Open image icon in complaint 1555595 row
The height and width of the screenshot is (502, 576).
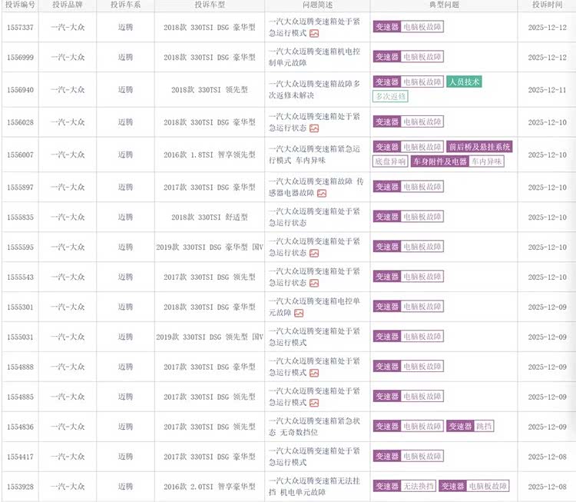314,253
